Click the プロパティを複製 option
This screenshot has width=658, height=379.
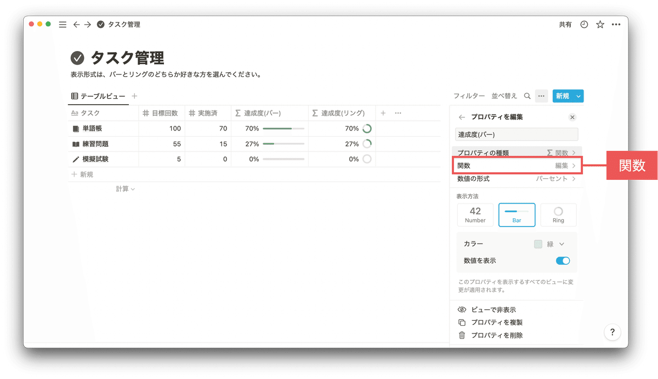497,323
